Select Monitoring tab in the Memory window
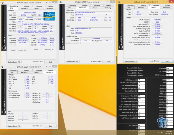The width and height of the screenshot is (174, 135). [166, 8]
